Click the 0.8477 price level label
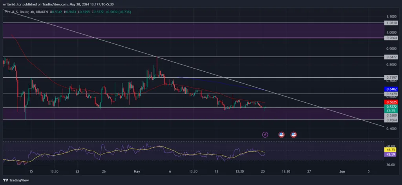Image resolution: width=402 pixels, height=185 pixels. 391,57
